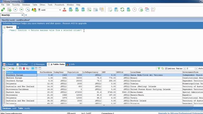Screen dimensions: 203x114
Task: Click the first blue database sync icon
Action: click(x=70, y=9)
